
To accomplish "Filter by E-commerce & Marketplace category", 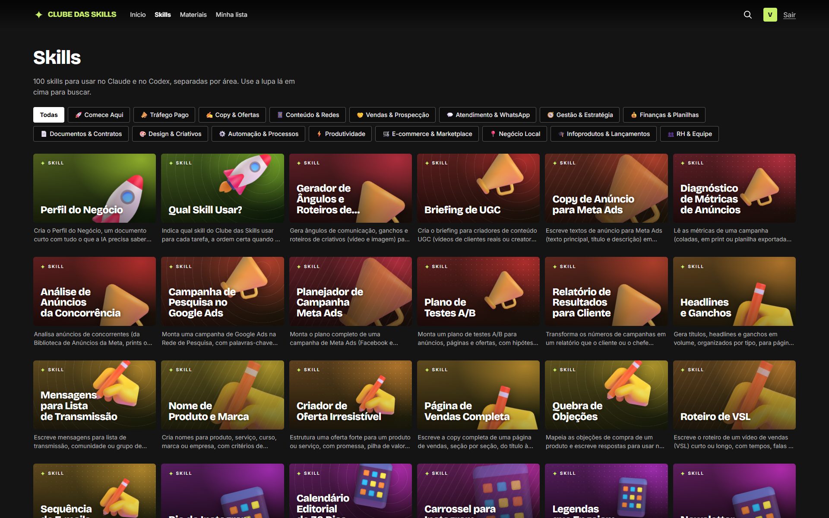I will [x=427, y=134].
